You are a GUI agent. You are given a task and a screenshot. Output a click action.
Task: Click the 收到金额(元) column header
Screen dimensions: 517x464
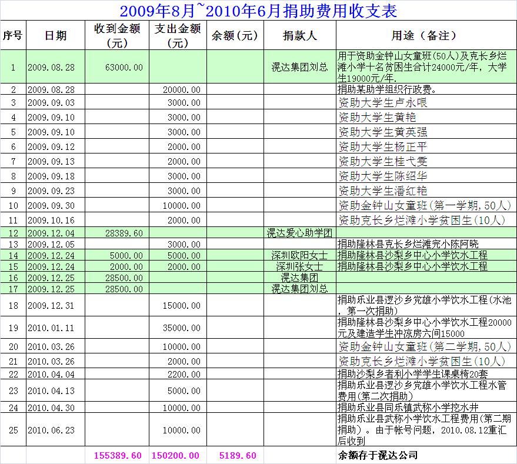[117, 35]
